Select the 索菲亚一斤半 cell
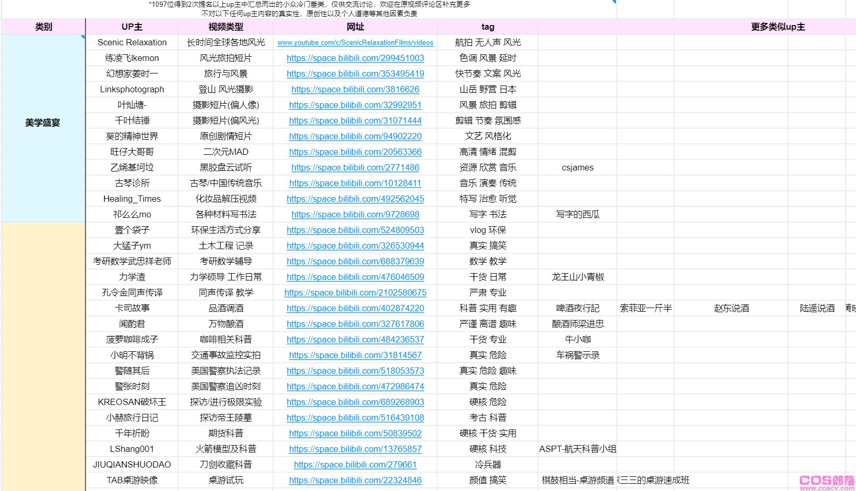The width and height of the screenshot is (856, 491). coord(646,309)
